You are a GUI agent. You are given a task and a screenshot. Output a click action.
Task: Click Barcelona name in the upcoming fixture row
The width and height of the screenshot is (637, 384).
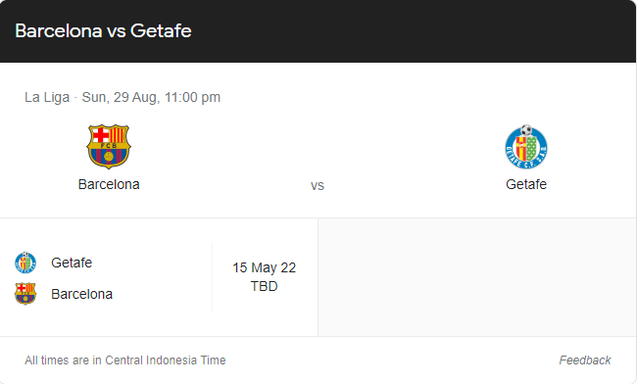[x=81, y=294]
